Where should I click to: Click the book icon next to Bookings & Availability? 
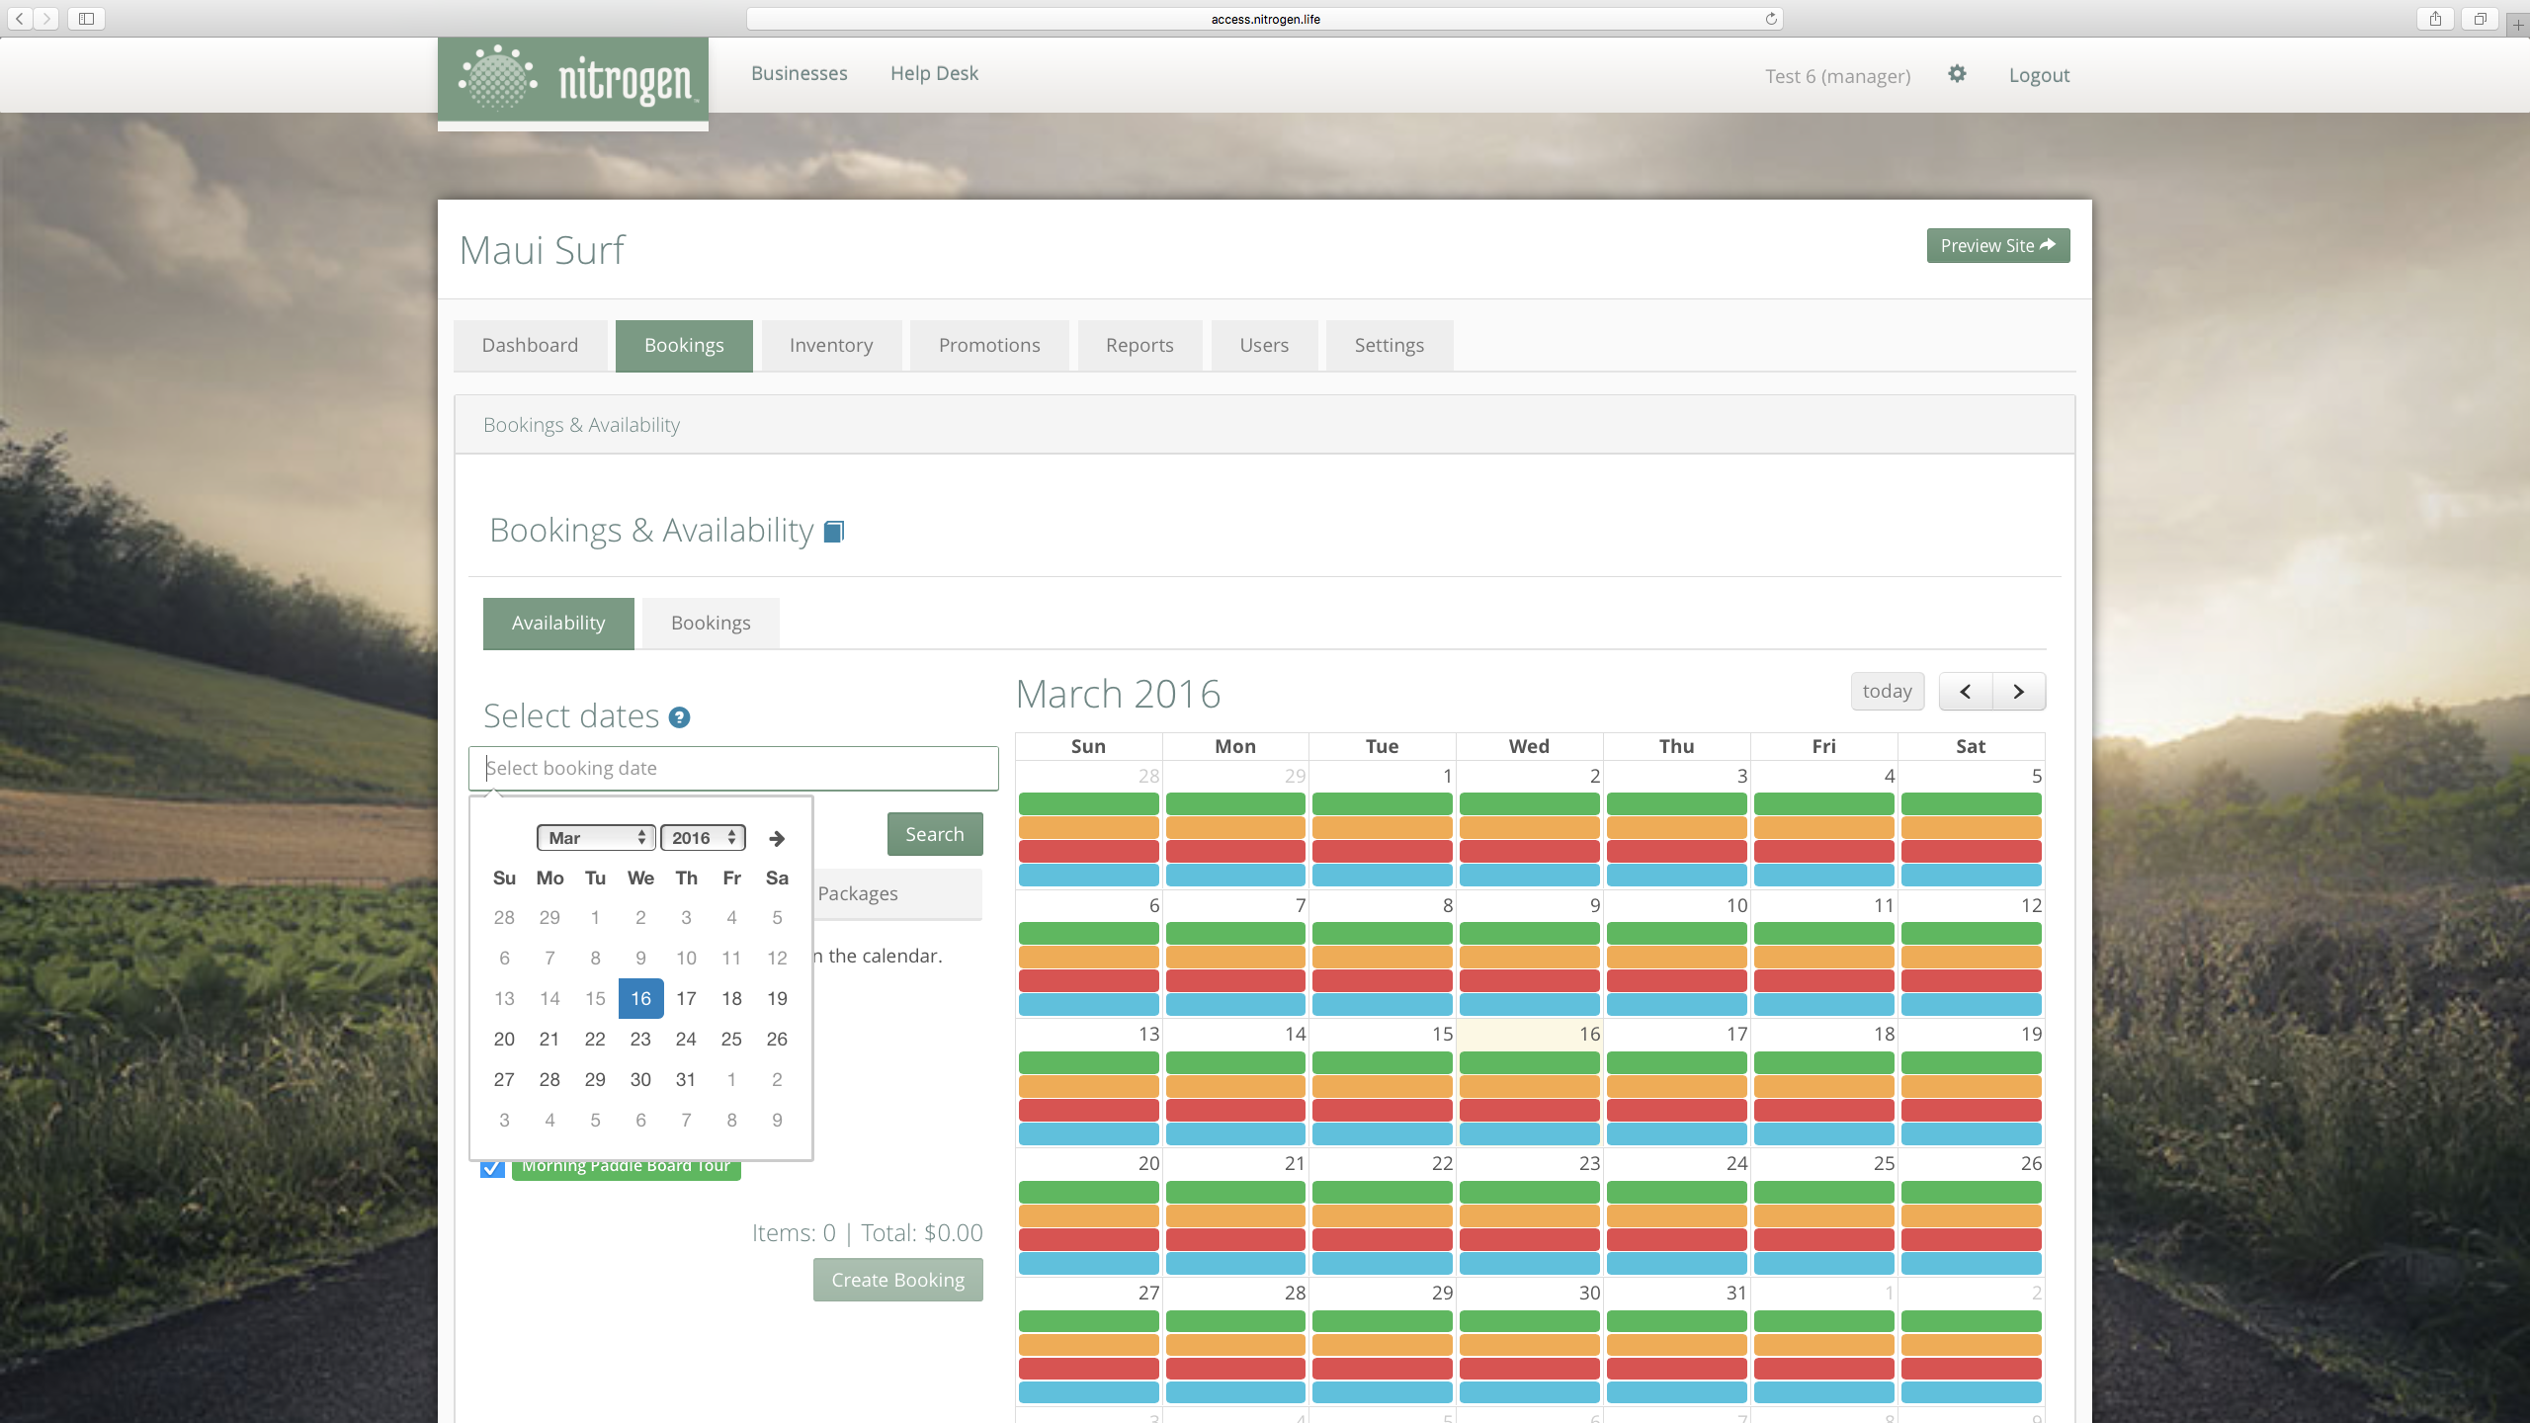(x=834, y=532)
